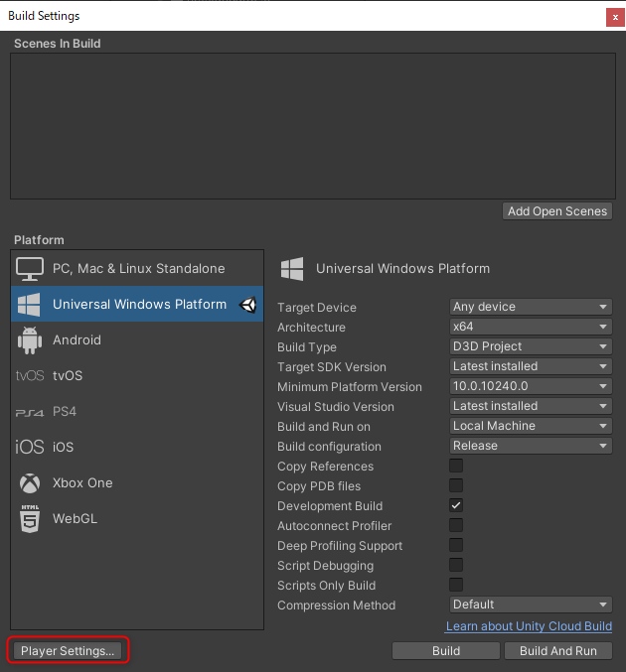Click the Build button
Image resolution: width=626 pixels, height=672 pixels.
coord(446,650)
